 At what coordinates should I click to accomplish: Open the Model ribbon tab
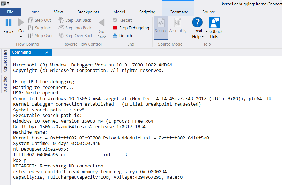119,12
